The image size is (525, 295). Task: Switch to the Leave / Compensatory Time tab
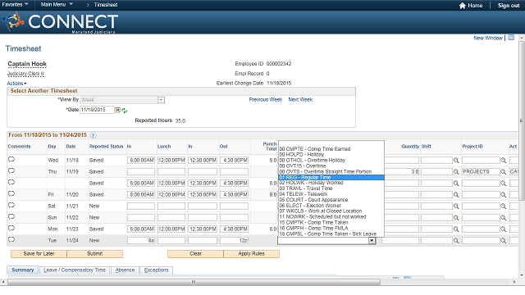75,270
